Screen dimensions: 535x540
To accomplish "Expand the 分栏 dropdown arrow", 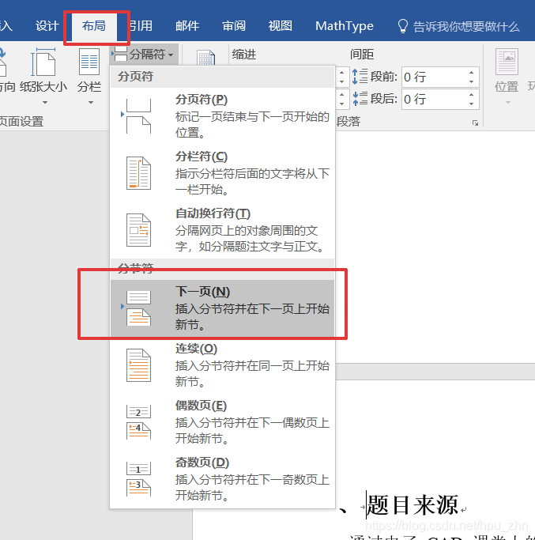I will (91, 102).
